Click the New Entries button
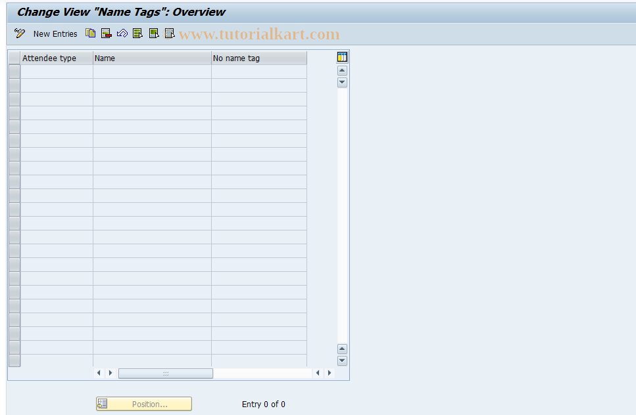Screen dimensions: 636x415 tap(55, 34)
